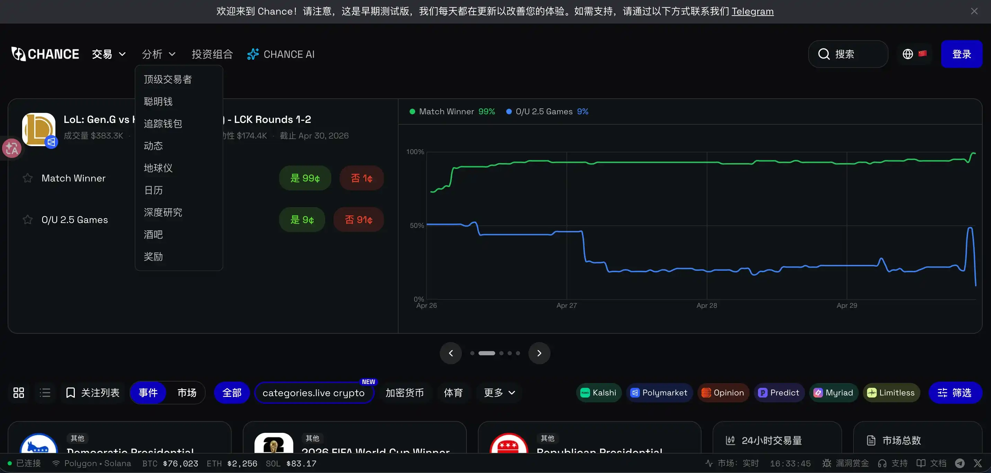The image size is (991, 473).
Task: Click the translate floating icon
Action: [11, 149]
